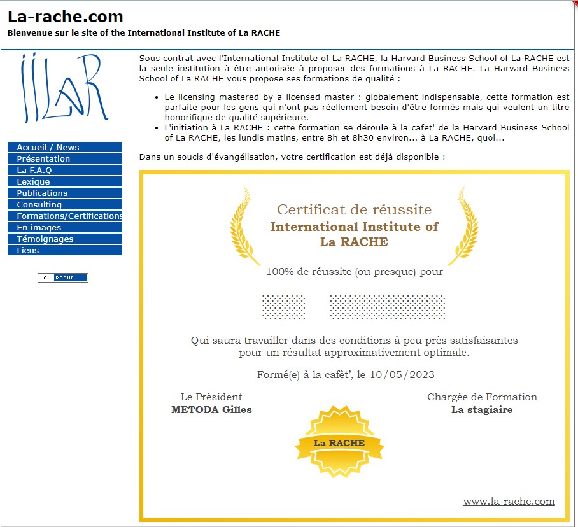Image resolution: width=578 pixels, height=527 pixels.
Task: Follow the www.la-rache.com link on certificate
Action: pyautogui.click(x=509, y=502)
